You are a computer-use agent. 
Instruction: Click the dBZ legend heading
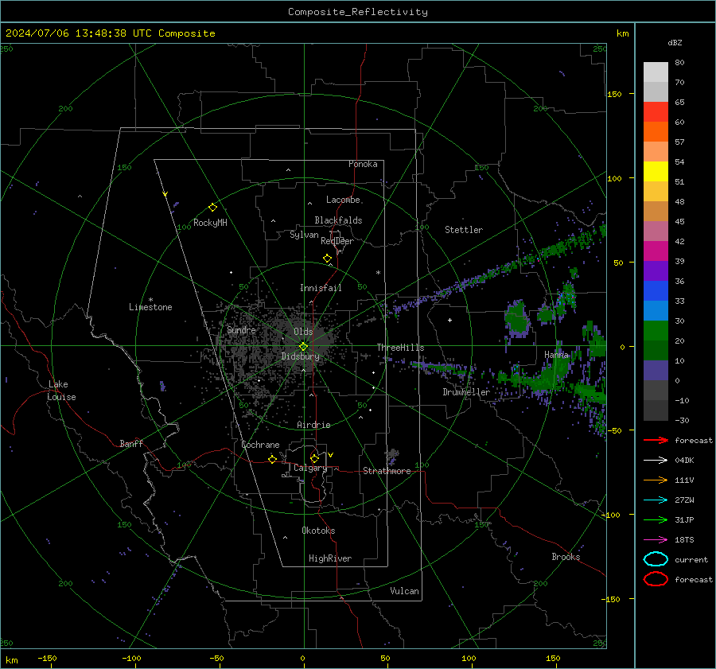(x=675, y=43)
